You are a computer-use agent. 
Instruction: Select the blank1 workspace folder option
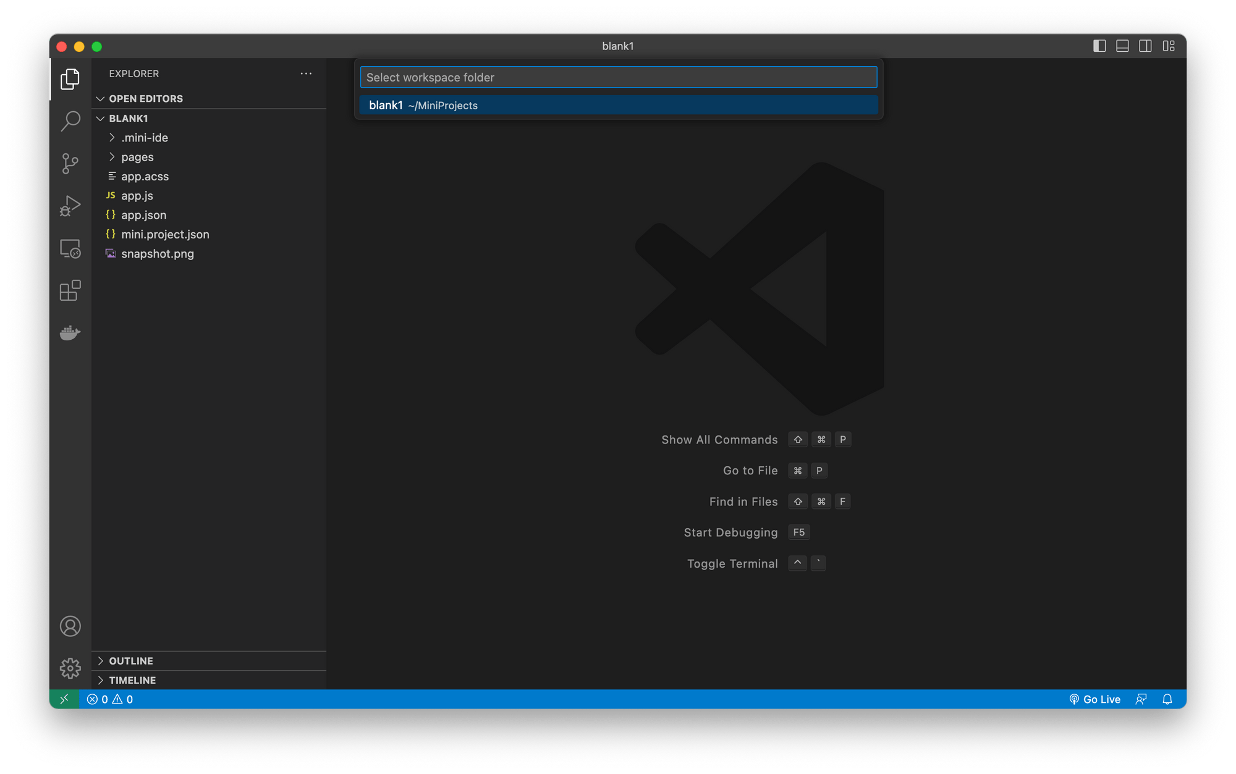[x=619, y=105]
